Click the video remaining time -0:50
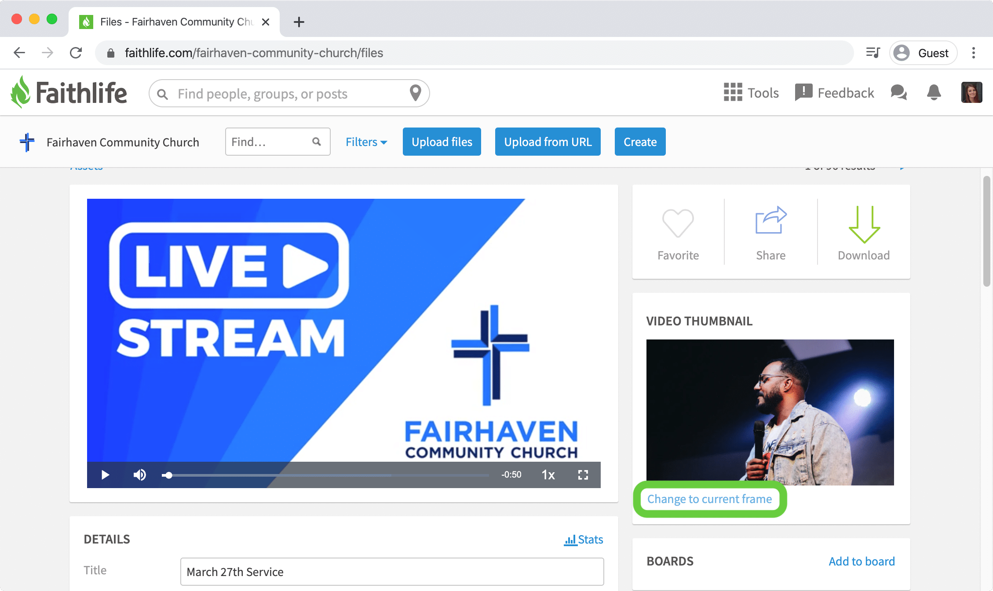The image size is (993, 591). pos(511,475)
